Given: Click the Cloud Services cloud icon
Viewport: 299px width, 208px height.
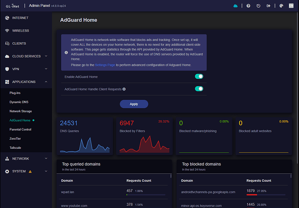Looking at the screenshot, I should point(7,56).
